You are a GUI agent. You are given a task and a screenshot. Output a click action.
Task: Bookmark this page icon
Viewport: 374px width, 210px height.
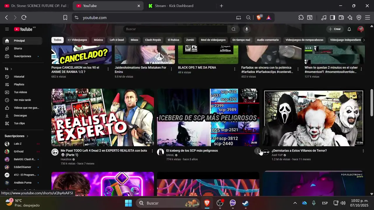(x=65, y=17)
